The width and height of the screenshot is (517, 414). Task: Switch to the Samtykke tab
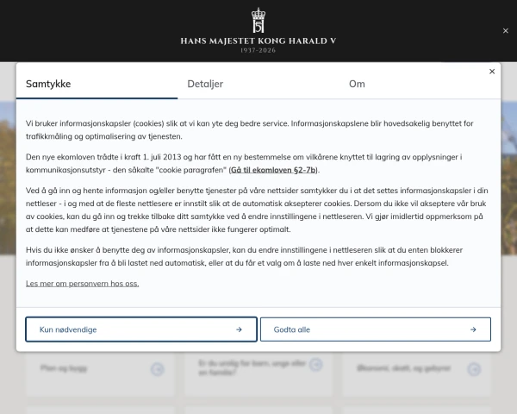pos(97,84)
